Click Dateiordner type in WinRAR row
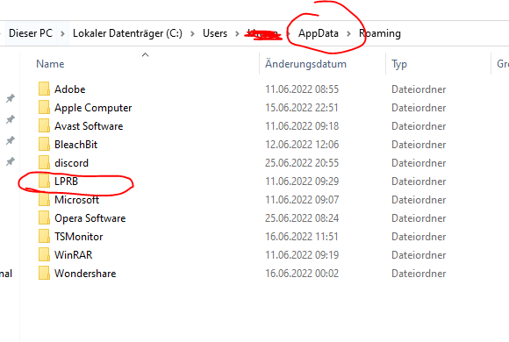Viewport: 509px width, 342px height. (x=419, y=254)
